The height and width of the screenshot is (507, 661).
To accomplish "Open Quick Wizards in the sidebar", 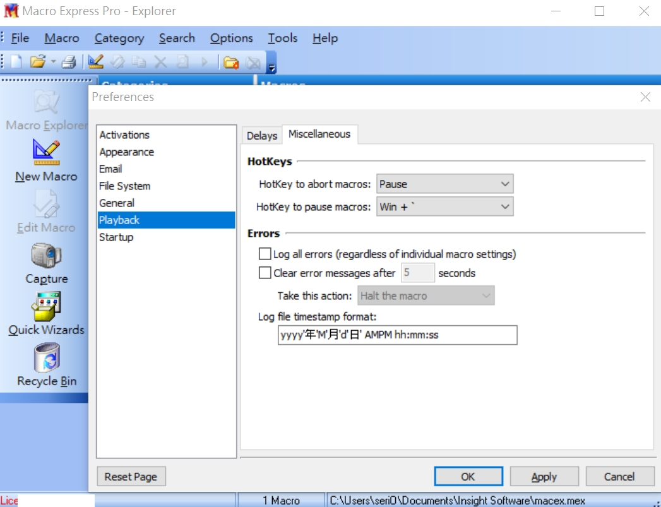I will [x=46, y=306].
